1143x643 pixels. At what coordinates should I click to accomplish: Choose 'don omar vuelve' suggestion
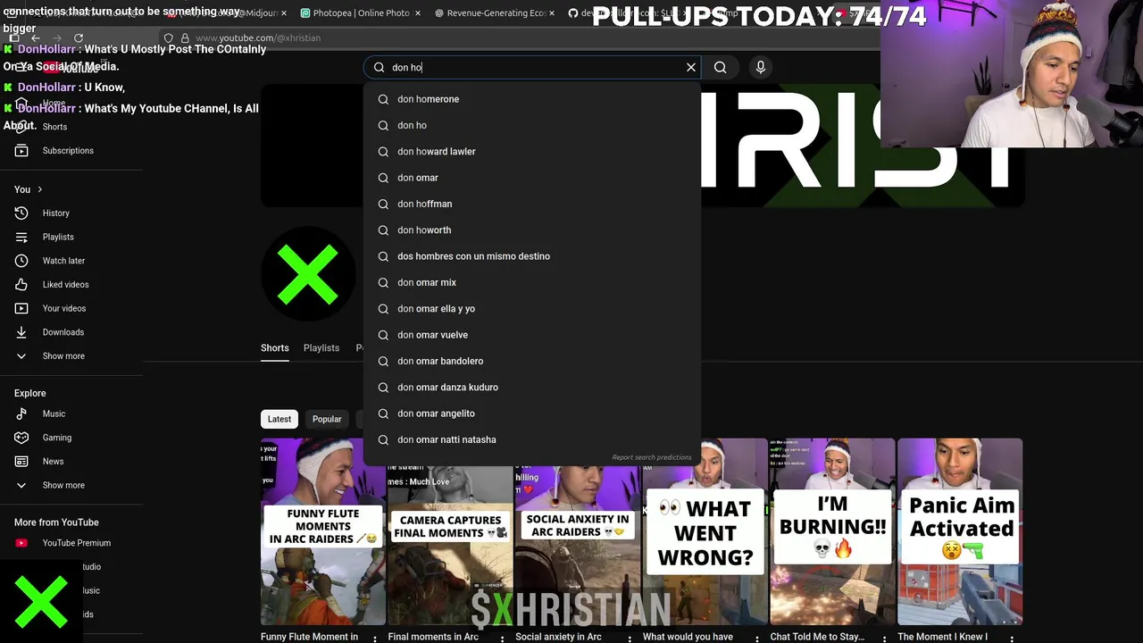(x=532, y=335)
